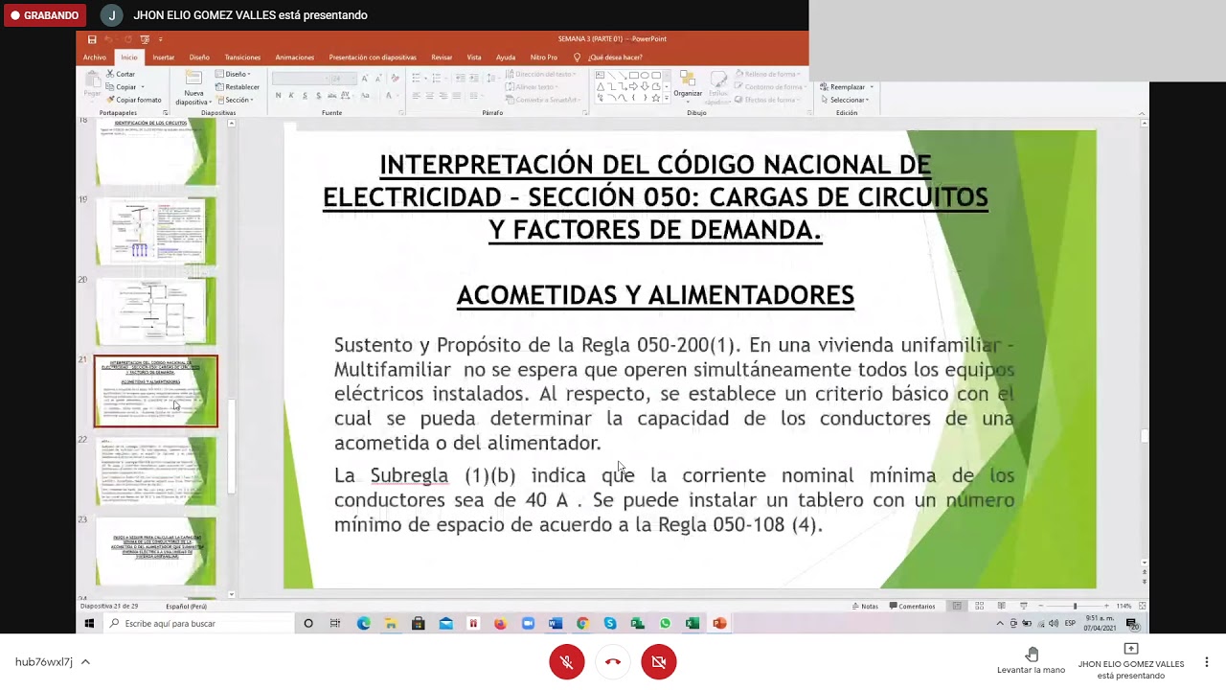Viewport: 1226px width, 690px height.
Task: Open the Sección dropdown
Action: point(236,100)
